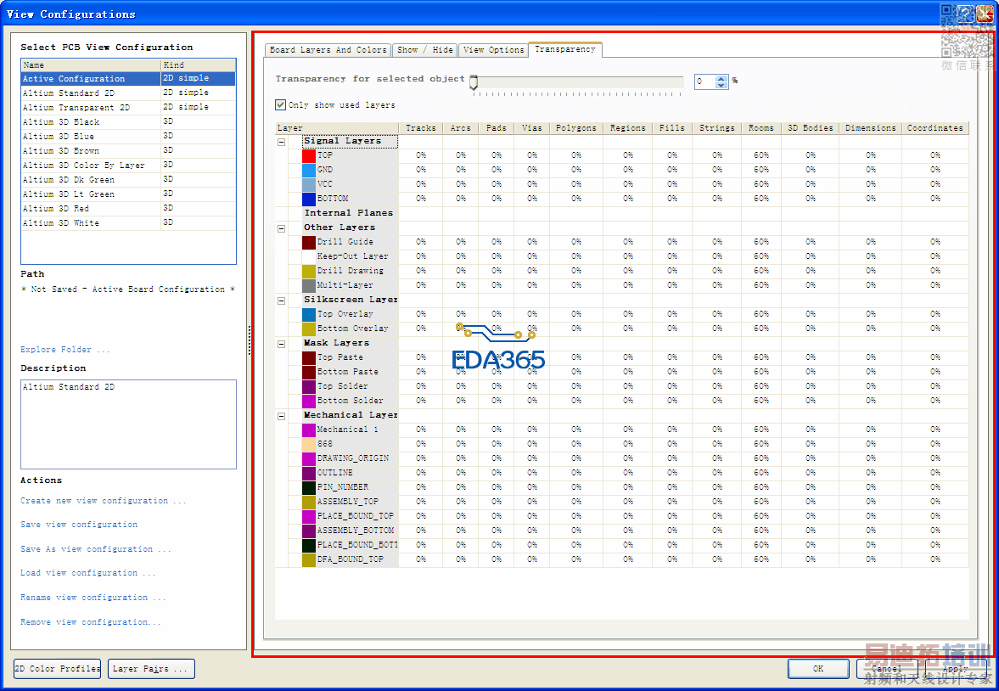Image resolution: width=999 pixels, height=691 pixels.
Task: Click Create new view configuration link
Action: (104, 501)
